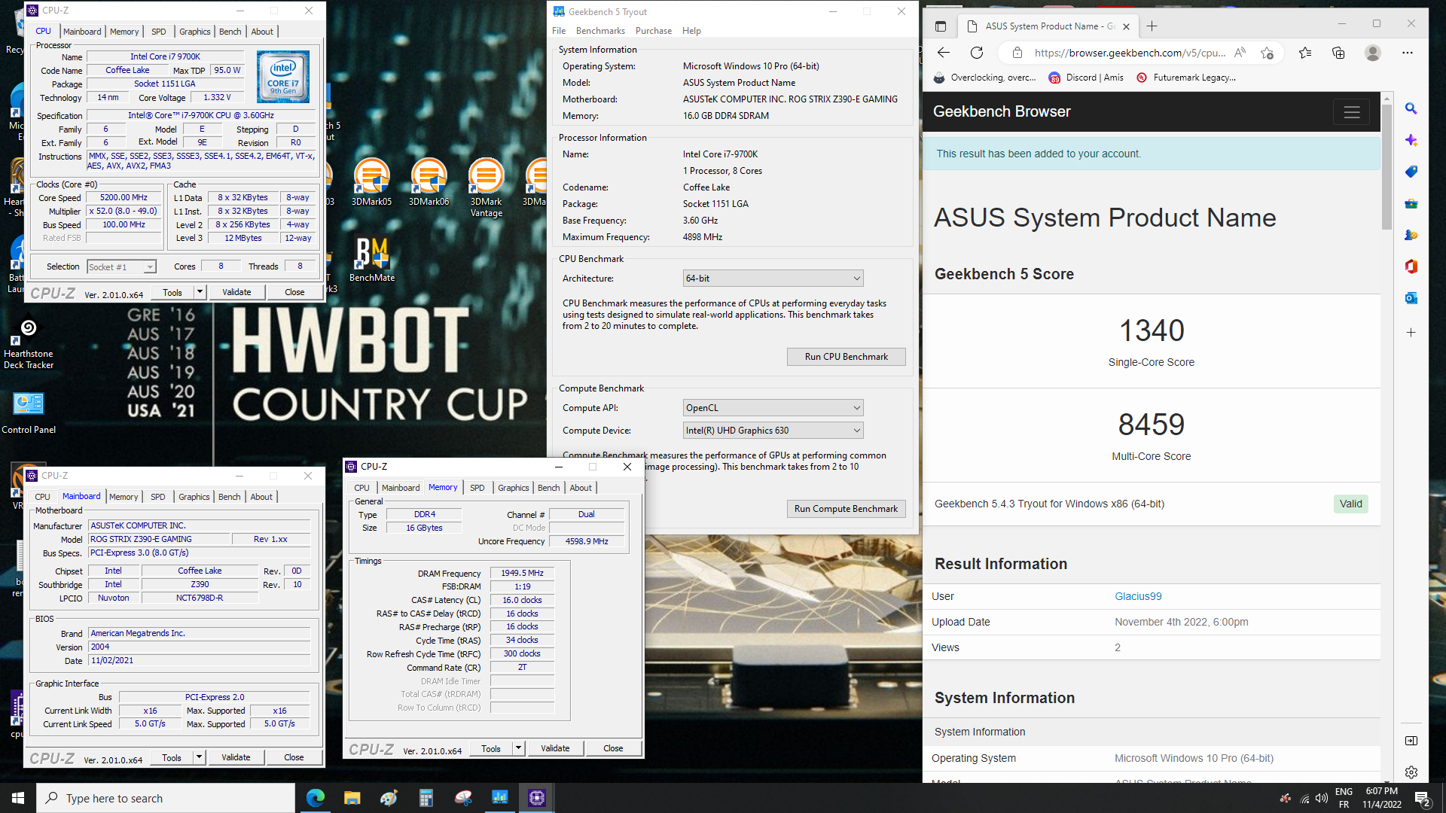Open the volume control in system tray
The height and width of the screenshot is (813, 1446).
point(1322,799)
